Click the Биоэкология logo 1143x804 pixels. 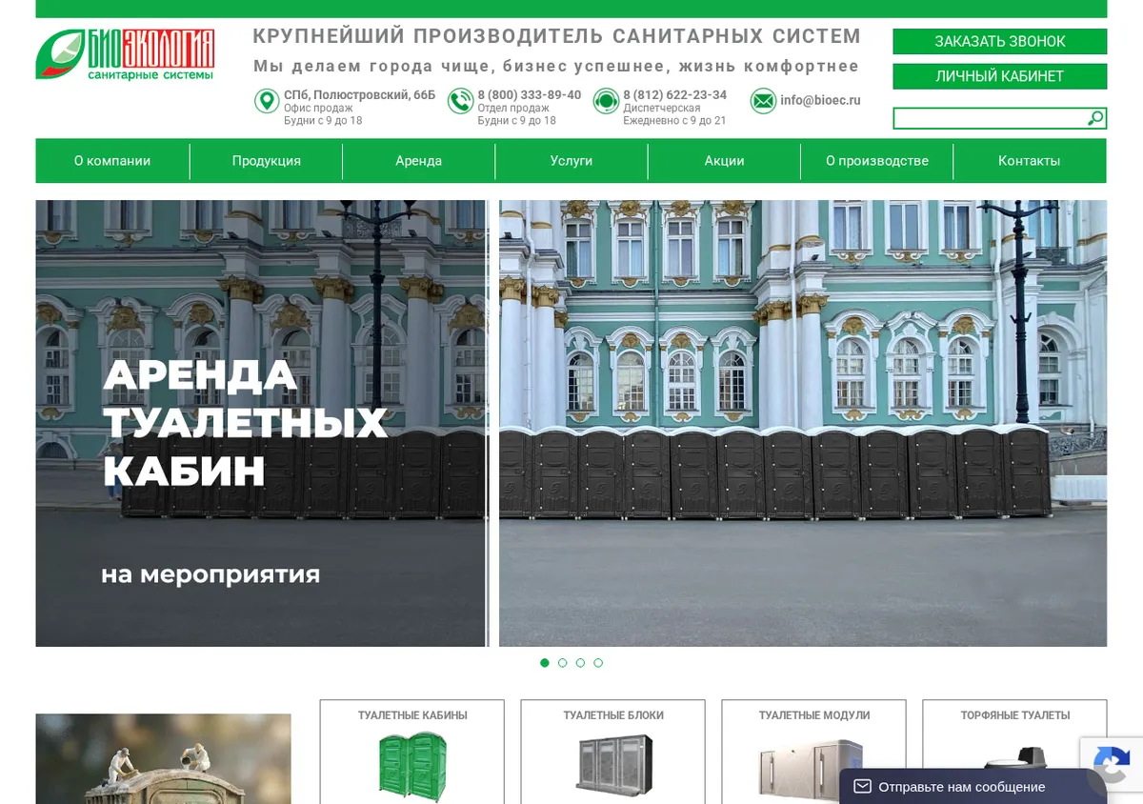pos(126,55)
